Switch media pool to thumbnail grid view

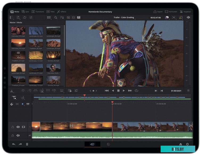[x=49, y=18]
